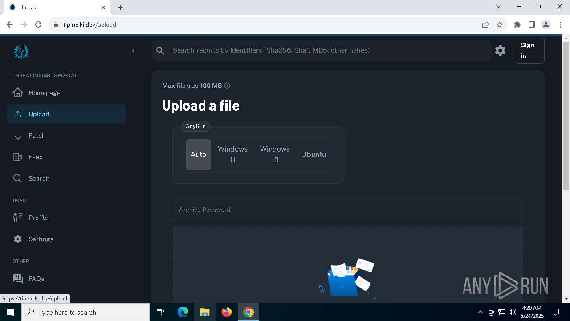
Task: Go back with the browser back arrow
Action: pyautogui.click(x=10, y=25)
